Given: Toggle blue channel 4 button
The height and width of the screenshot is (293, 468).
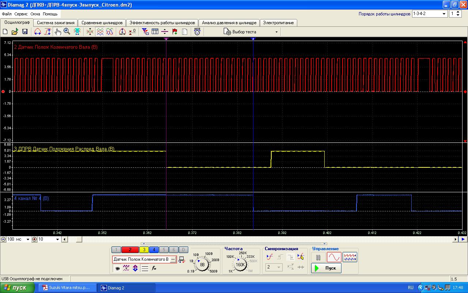Looking at the screenshot, I should coord(154,250).
